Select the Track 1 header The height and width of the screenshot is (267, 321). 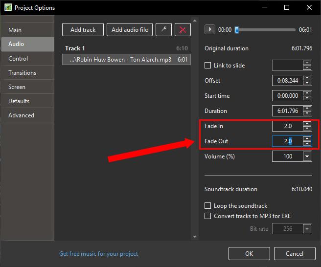pyautogui.click(x=127, y=48)
